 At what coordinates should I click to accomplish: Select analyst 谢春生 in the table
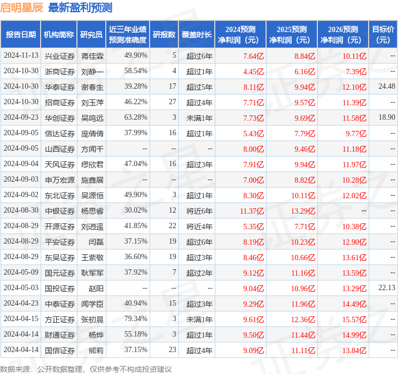tap(92, 87)
